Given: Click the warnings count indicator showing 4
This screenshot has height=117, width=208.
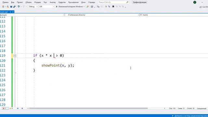Looking at the screenshot, I should (x=11, y=108).
